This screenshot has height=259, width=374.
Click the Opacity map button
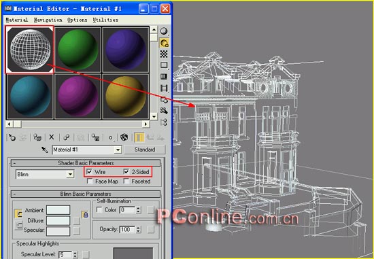click(150, 229)
